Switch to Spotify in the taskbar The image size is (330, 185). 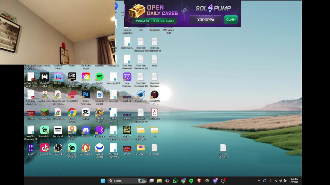tap(191, 181)
